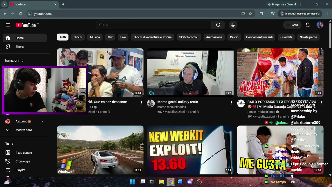Open Word from the taskbar
The width and height of the screenshot is (332, 187).
click(180, 182)
